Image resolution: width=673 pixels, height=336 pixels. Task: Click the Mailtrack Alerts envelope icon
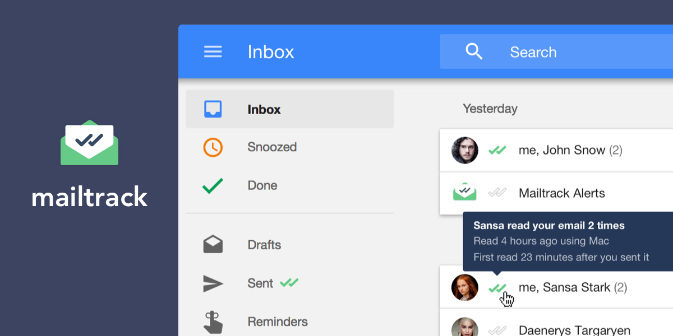pos(464,193)
